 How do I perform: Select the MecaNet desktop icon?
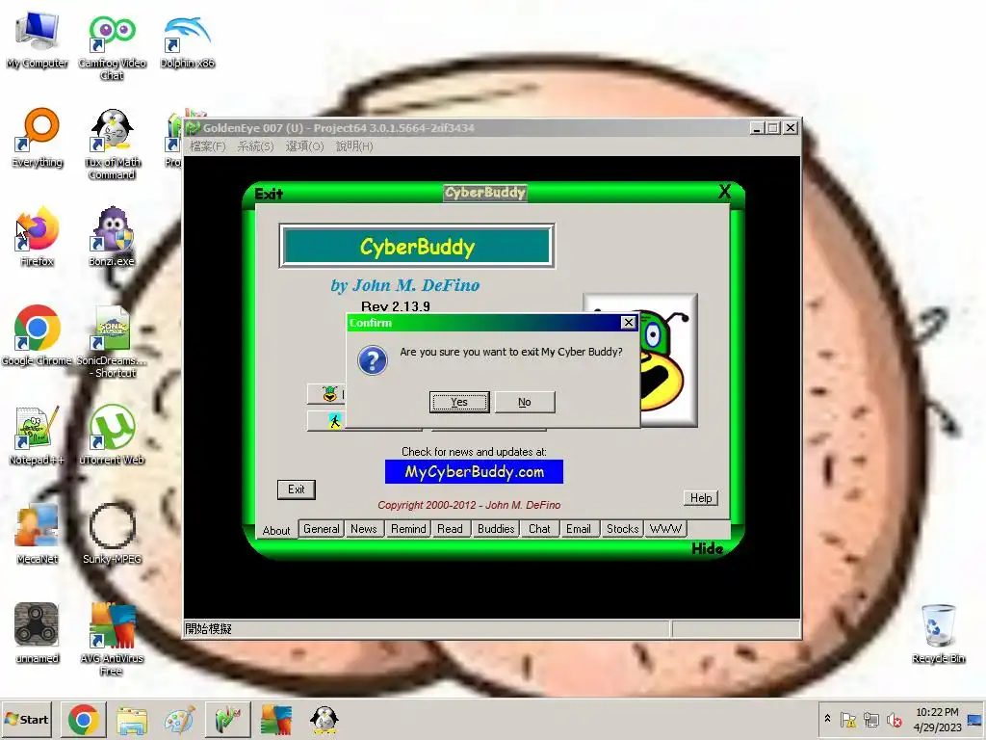click(x=38, y=534)
